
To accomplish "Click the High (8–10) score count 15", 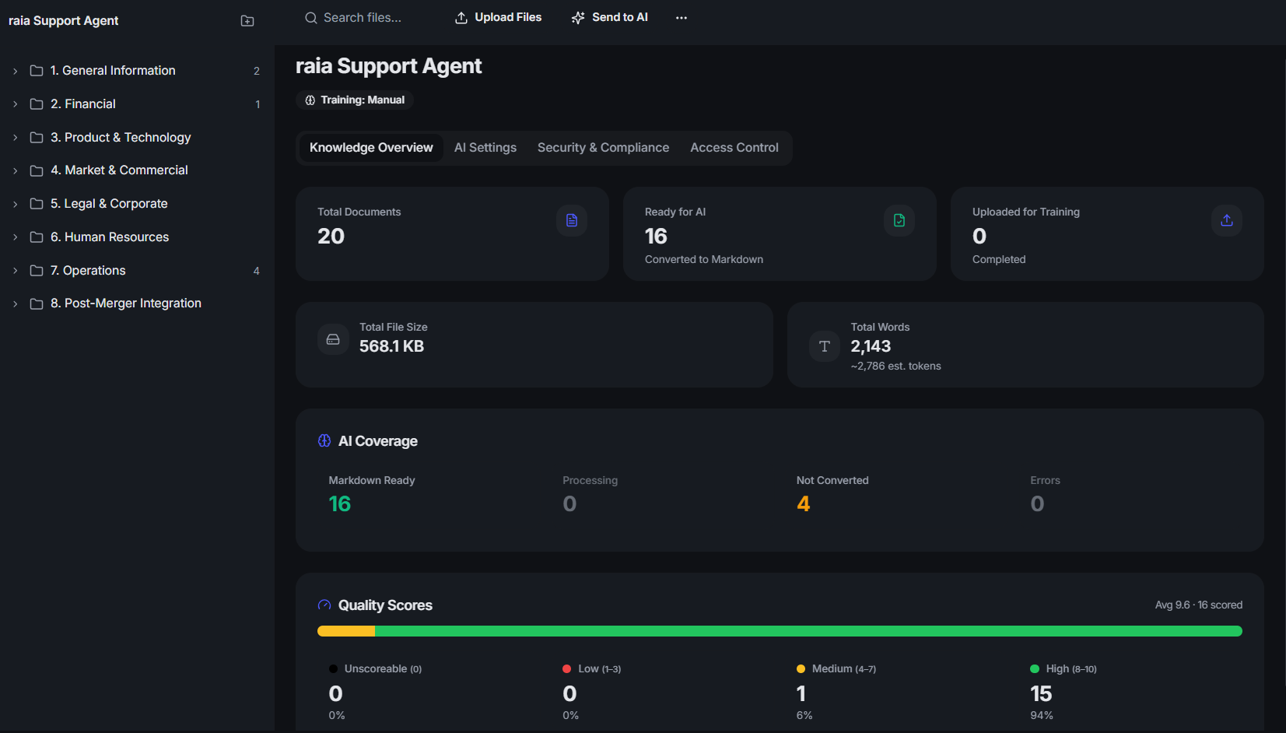I will [x=1041, y=694].
